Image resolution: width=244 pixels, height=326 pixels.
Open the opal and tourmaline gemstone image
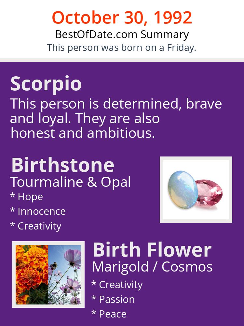196,190
